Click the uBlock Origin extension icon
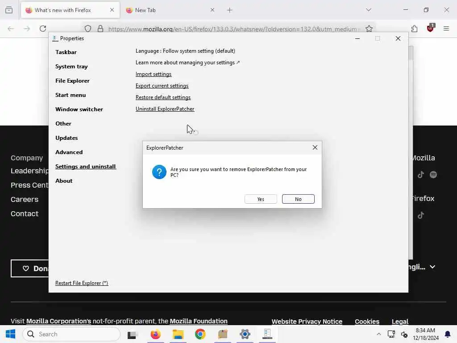This screenshot has height=343, width=457. click(431, 28)
